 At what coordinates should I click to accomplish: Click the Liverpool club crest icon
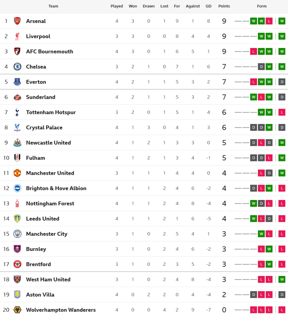pos(17,36)
